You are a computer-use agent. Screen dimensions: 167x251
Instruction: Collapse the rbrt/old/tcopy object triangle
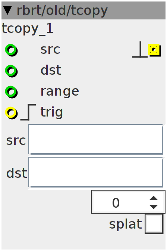point(7,10)
